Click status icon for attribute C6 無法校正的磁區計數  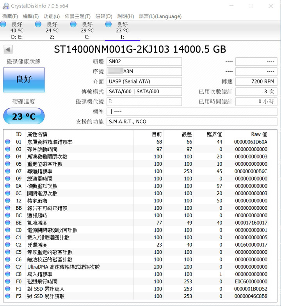point(8,259)
